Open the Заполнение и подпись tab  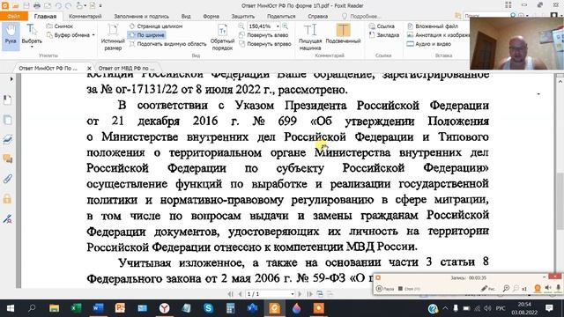141,16
